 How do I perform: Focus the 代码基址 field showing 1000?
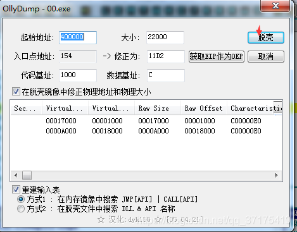(78, 75)
